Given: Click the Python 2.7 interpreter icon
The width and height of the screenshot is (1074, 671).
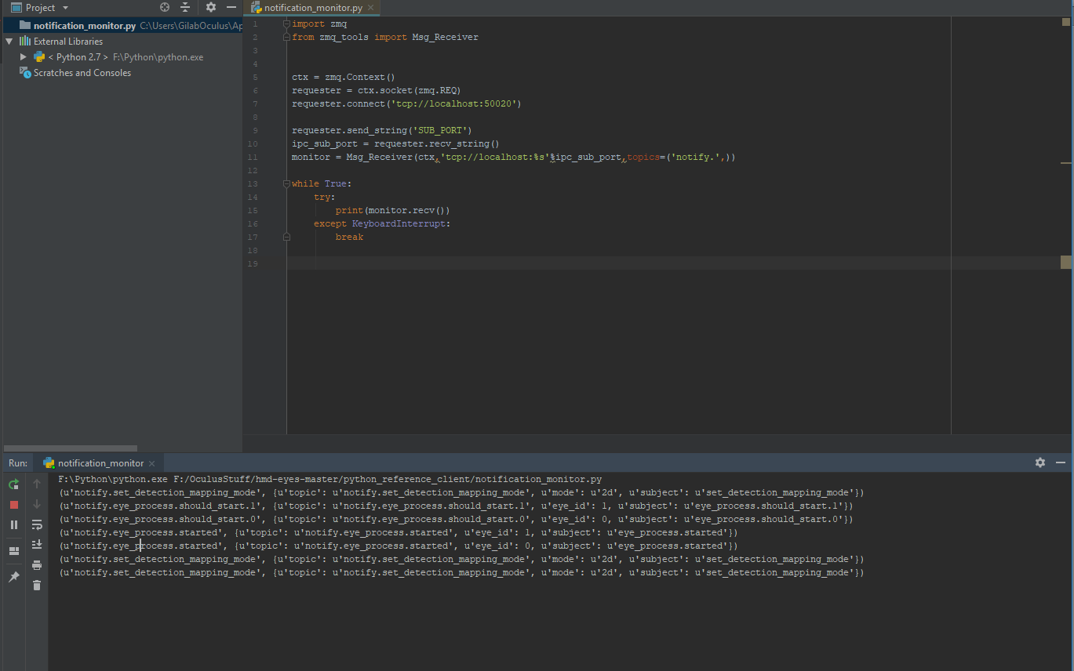Looking at the screenshot, I should (x=39, y=56).
